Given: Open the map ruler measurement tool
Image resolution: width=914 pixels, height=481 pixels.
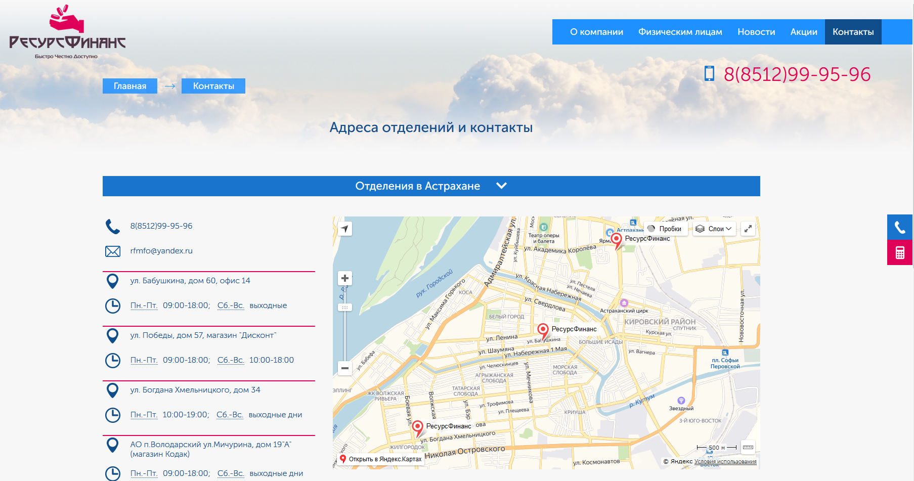Looking at the screenshot, I should click(x=748, y=447).
